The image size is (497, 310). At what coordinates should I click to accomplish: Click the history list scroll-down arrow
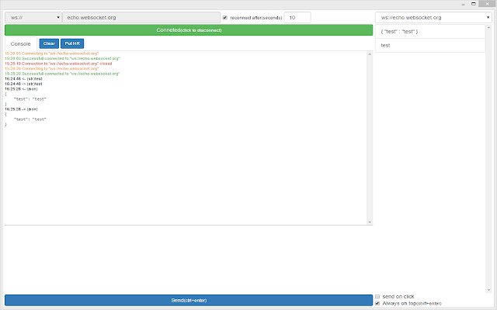tap(488, 290)
